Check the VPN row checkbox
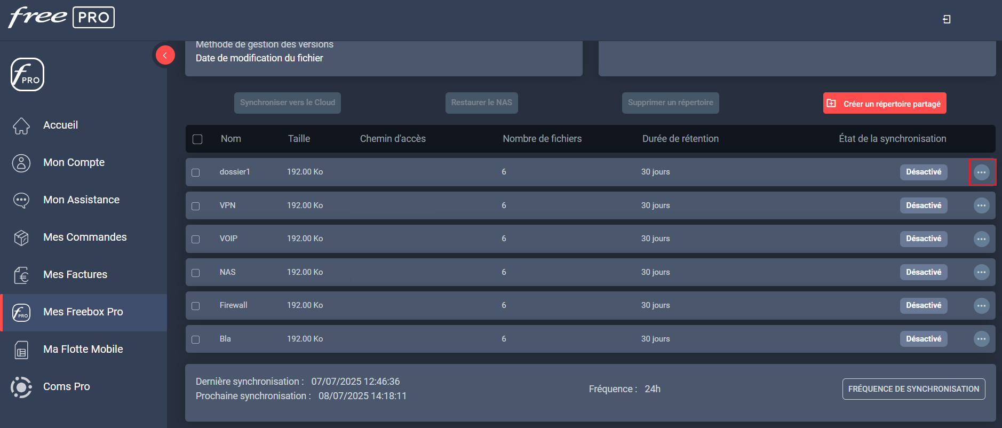The height and width of the screenshot is (428, 1002). point(196,206)
